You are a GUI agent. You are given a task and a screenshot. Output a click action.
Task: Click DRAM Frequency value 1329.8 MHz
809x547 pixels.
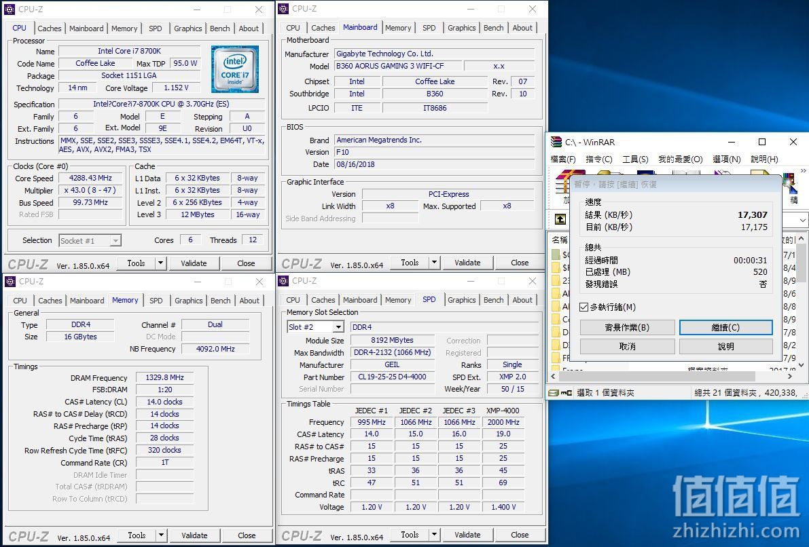coord(164,377)
